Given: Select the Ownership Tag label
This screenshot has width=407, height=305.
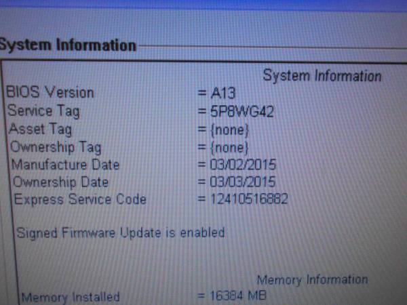Looking at the screenshot, I should (x=55, y=146).
